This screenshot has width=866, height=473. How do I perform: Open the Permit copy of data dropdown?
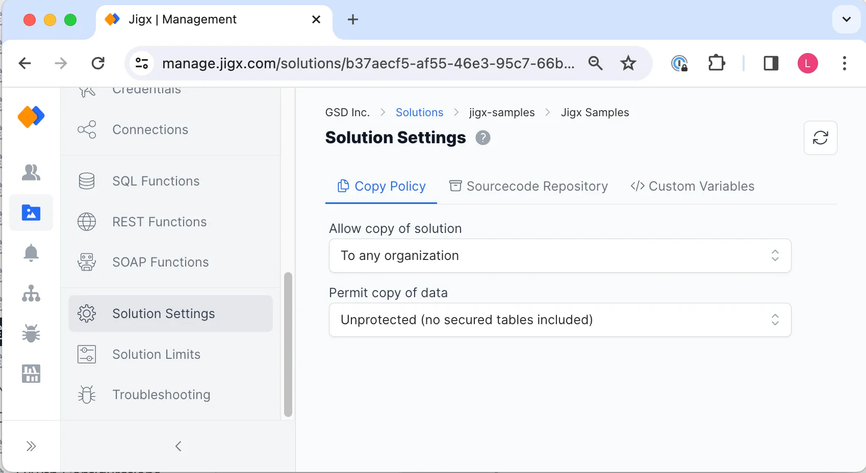click(560, 320)
